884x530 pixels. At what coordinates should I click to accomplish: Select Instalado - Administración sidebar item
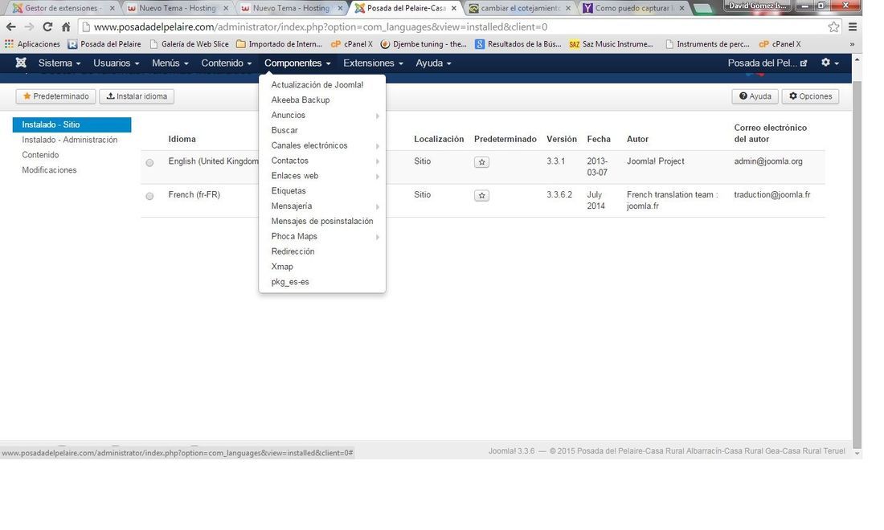pos(72,140)
